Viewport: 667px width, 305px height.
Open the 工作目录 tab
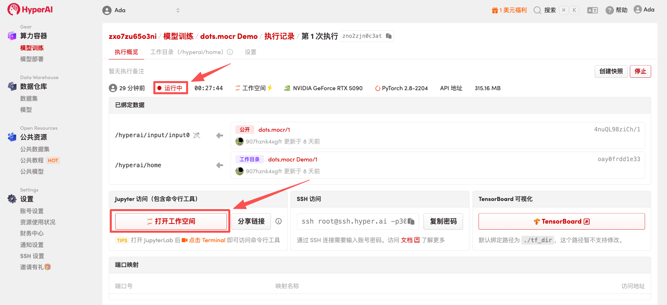186,52
